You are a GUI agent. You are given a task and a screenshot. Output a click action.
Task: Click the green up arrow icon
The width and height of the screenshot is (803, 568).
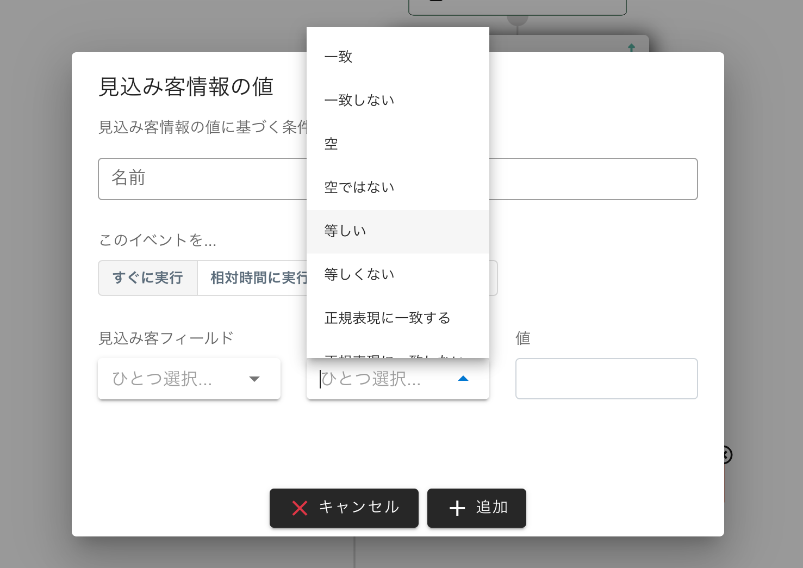pyautogui.click(x=631, y=48)
